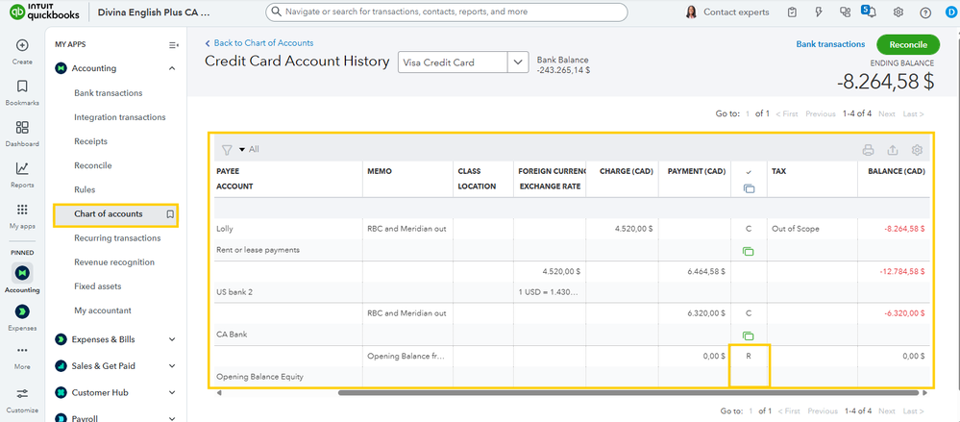Viewport: 960px width, 422px height.
Task: Expand the Customer Hub section
Action: point(172,392)
